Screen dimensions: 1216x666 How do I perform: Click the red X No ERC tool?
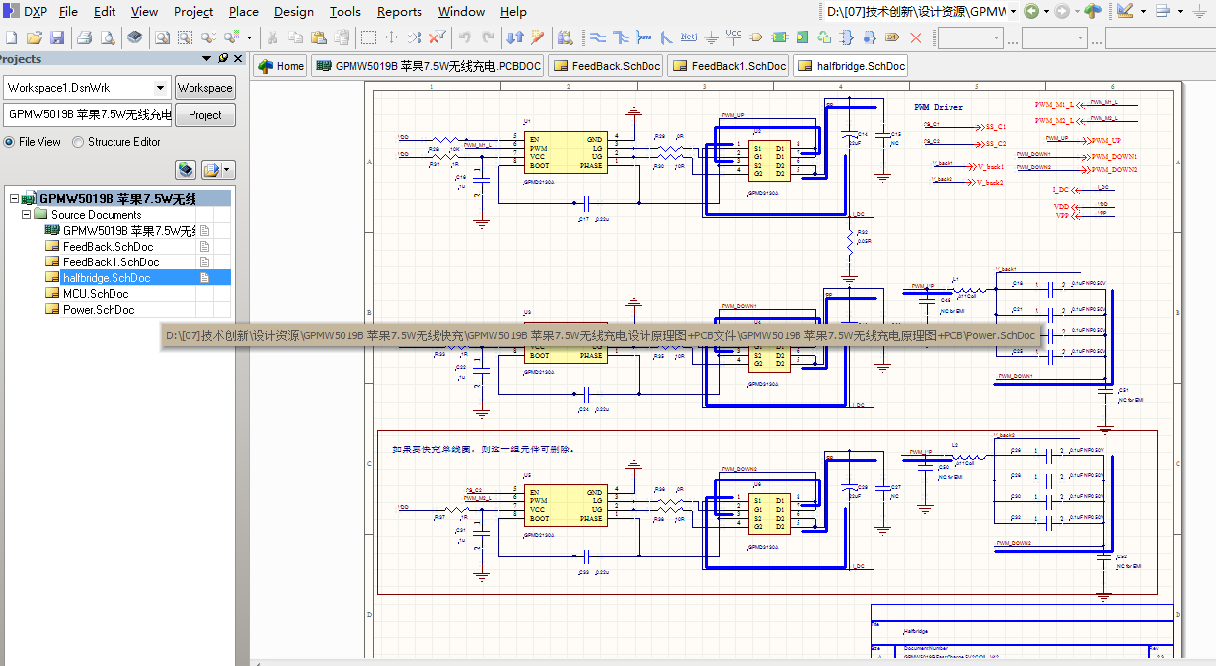pos(915,37)
